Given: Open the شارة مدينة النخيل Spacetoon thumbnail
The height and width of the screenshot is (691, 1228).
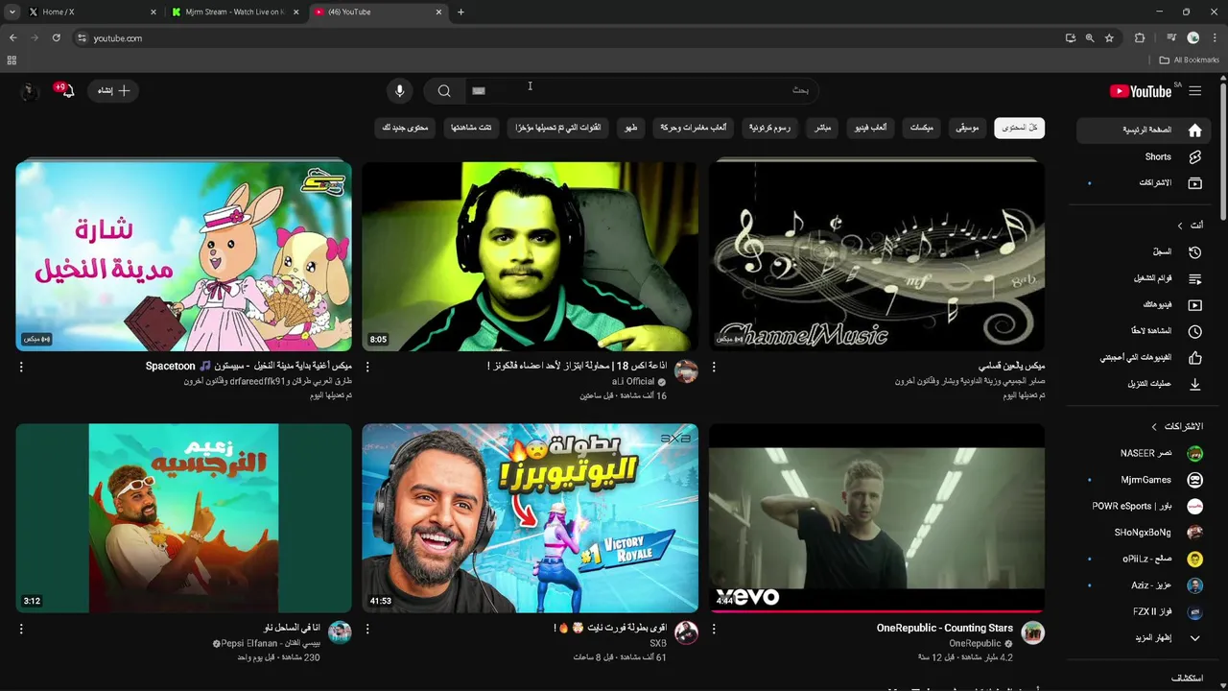Looking at the screenshot, I should (183, 256).
